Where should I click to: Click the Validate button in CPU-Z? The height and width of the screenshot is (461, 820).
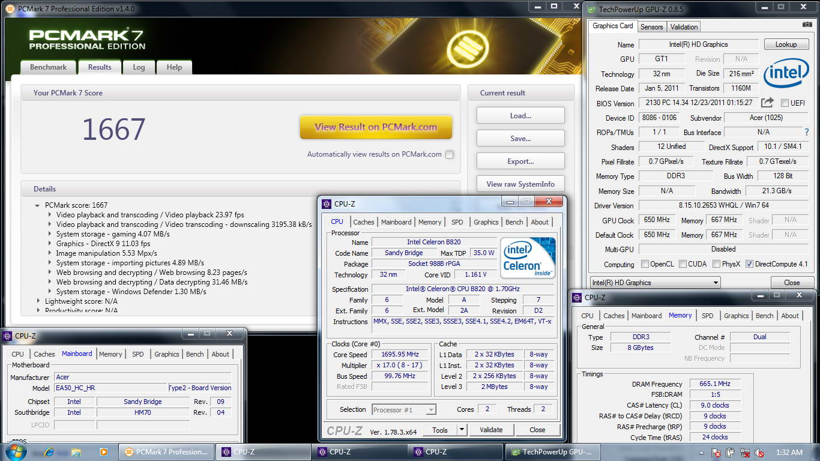(491, 430)
